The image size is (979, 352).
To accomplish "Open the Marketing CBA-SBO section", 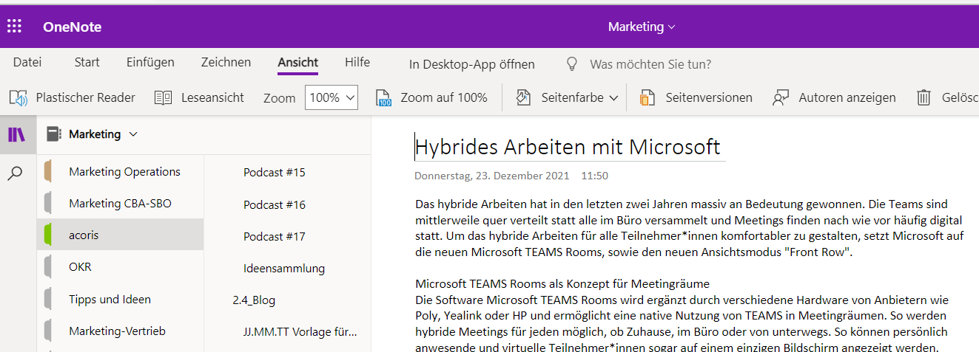I will point(120,203).
